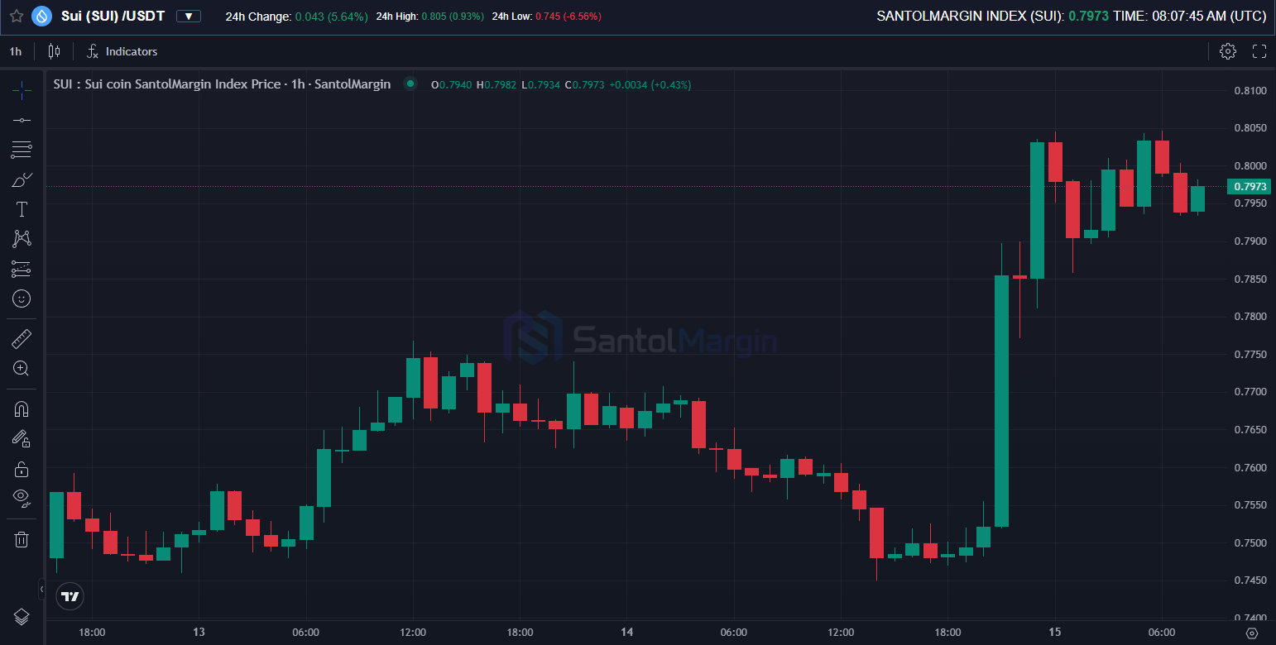Star Sui (SUI) /USDT as favorite
Screen dimensions: 1276x645
tap(16, 16)
